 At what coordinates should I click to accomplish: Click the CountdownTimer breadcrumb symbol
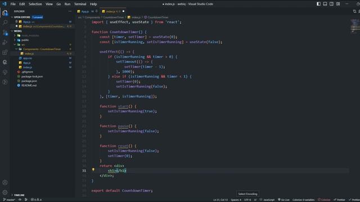coord(156,17)
